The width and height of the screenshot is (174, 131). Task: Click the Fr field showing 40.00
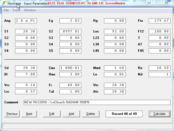[70, 85]
